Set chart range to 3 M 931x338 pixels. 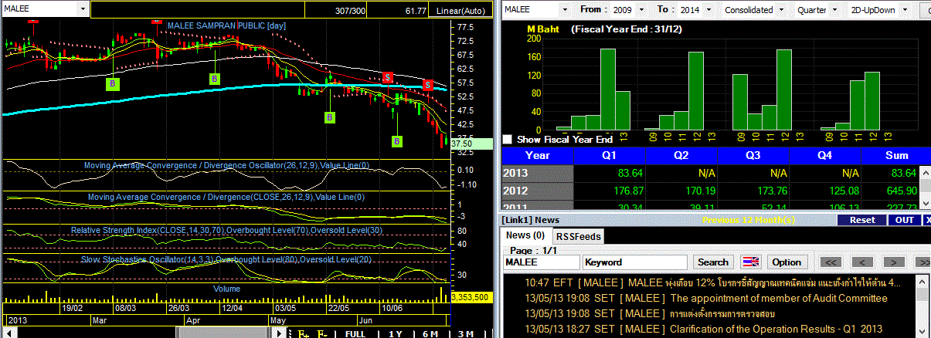tap(465, 333)
